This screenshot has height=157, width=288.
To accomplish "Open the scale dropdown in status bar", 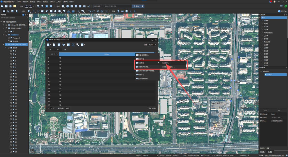I will (150, 155).
